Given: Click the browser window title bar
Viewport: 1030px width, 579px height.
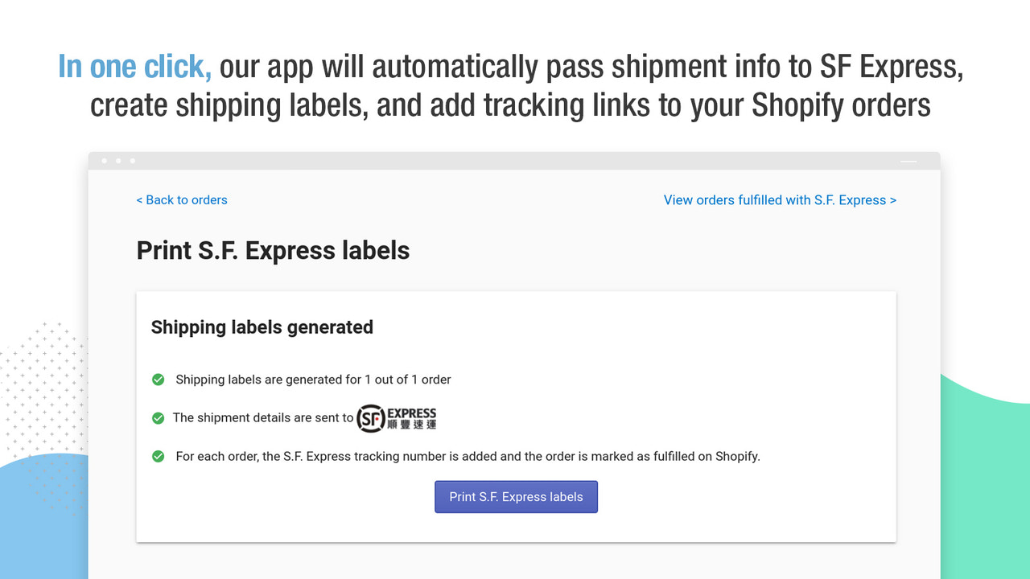Looking at the screenshot, I should point(515,160).
